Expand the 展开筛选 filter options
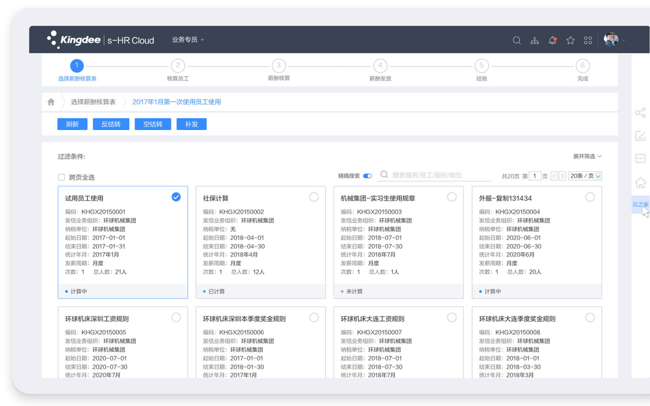 [587, 156]
